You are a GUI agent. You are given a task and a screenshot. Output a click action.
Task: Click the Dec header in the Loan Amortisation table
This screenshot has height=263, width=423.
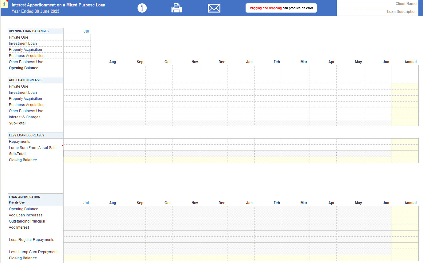coord(222,203)
